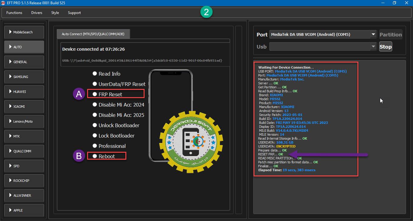
Task: Choose Disable Mi Acc 2024 option
Action: [x=95, y=105]
